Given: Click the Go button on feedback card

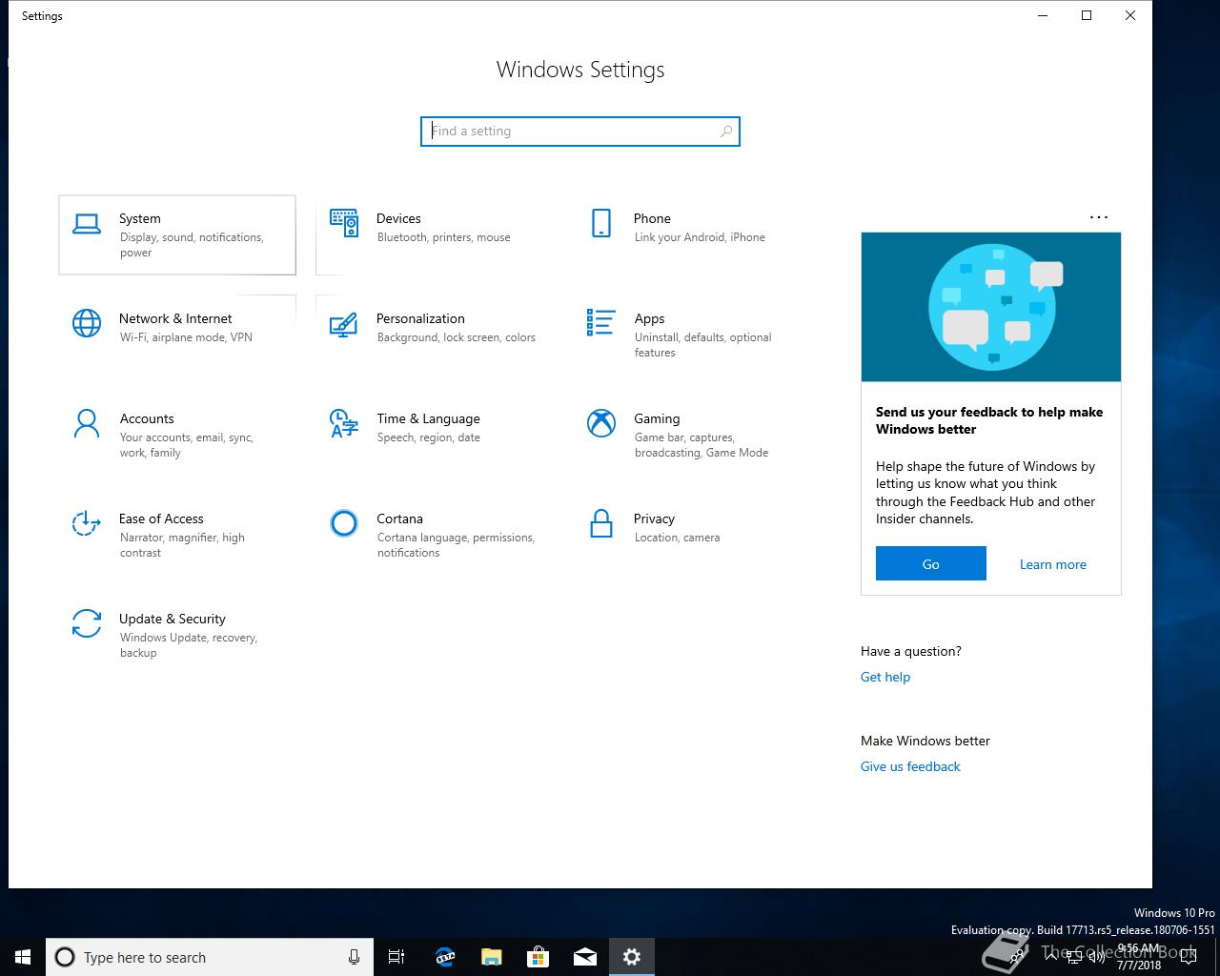Looking at the screenshot, I should 931,563.
